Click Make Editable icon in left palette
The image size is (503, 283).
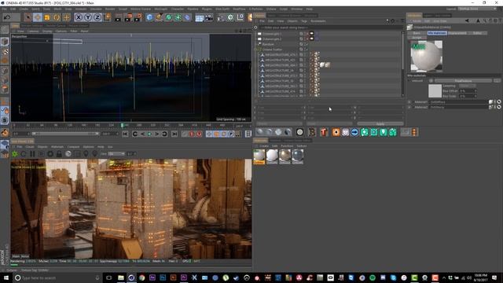coord(5,30)
